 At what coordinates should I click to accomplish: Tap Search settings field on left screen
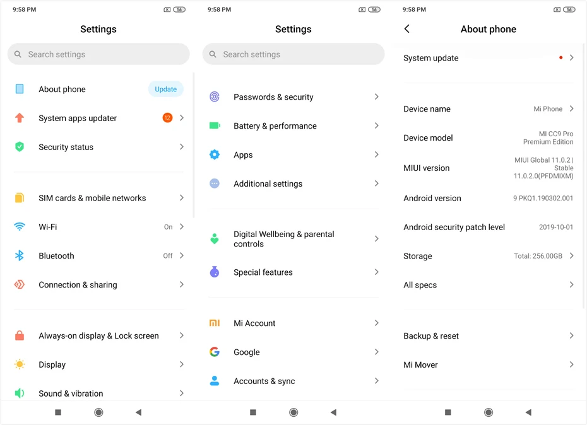point(98,54)
